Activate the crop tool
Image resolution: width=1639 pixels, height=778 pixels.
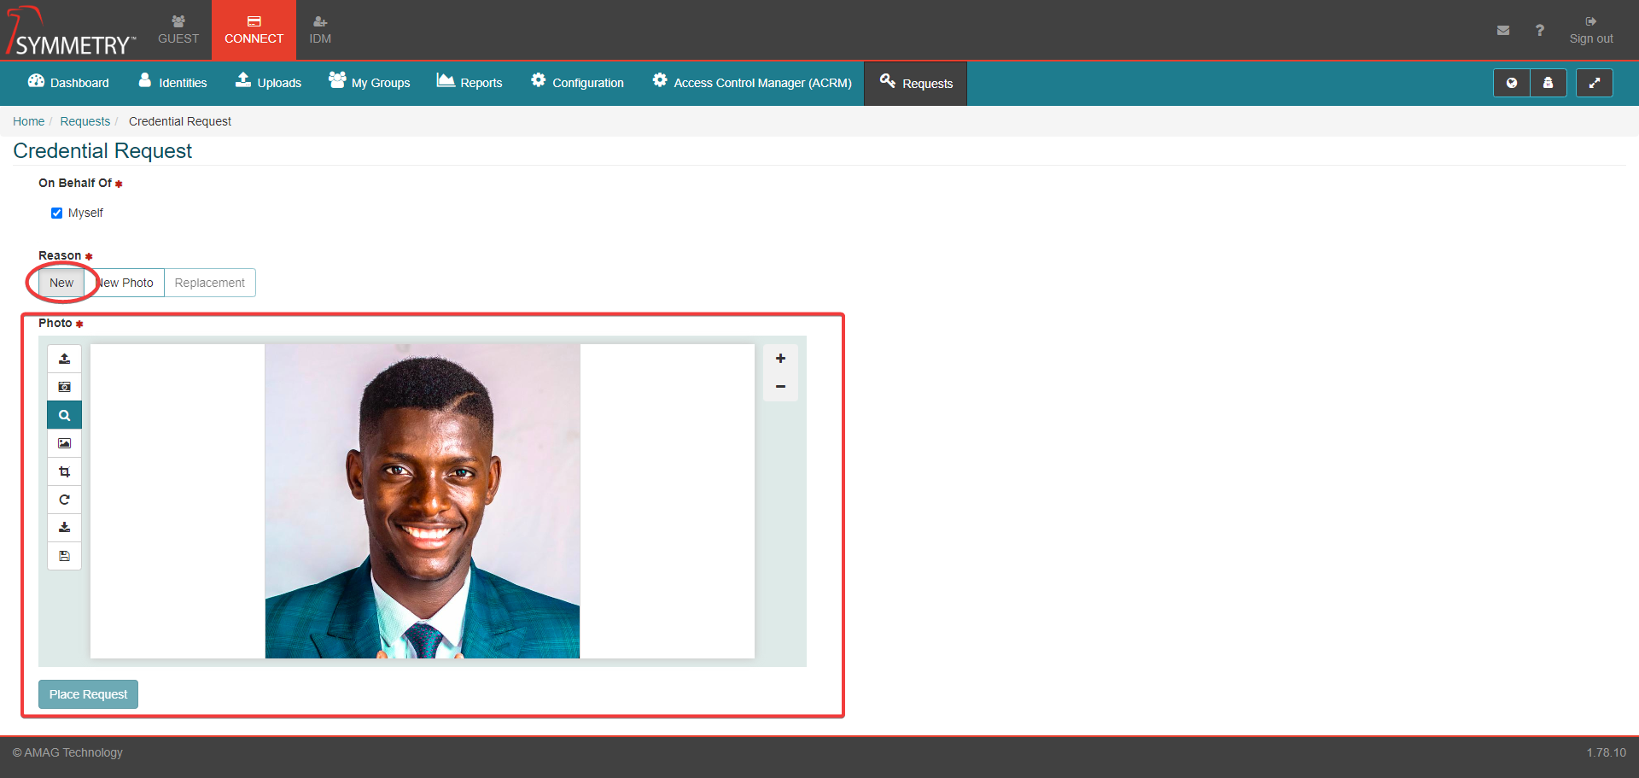pos(64,471)
